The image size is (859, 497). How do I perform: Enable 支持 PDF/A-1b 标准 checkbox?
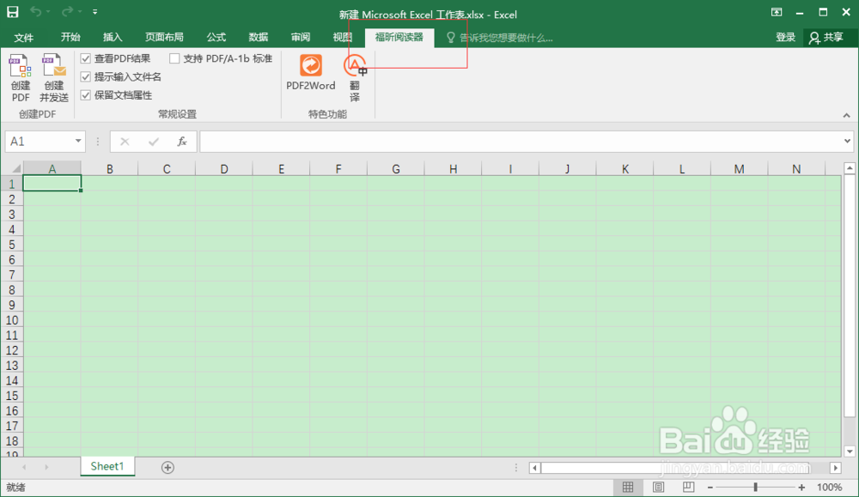174,58
